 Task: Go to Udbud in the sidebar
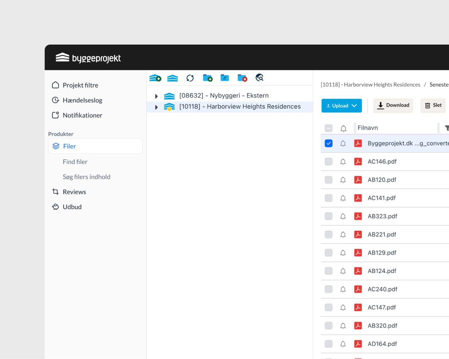pyautogui.click(x=72, y=207)
